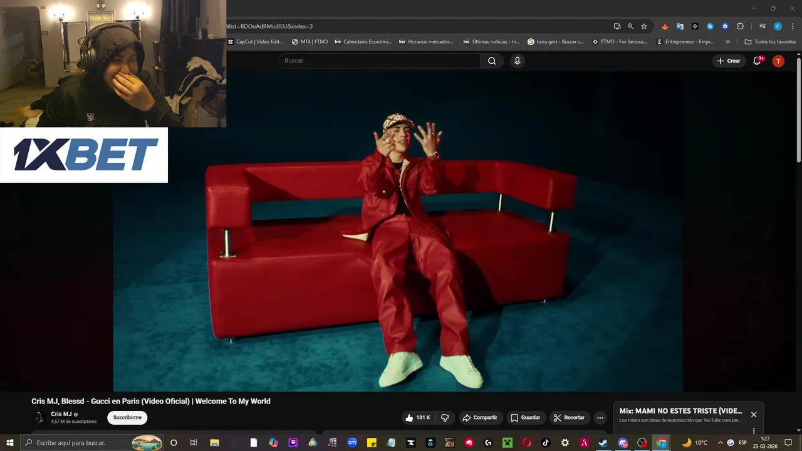
Task: Open weather 10°C widget on taskbar
Action: 695,443
